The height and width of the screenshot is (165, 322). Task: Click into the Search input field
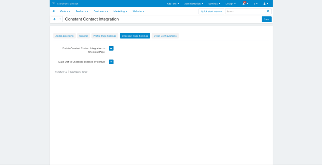tap(245, 11)
